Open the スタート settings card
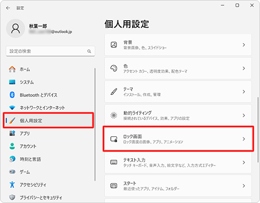260x203 pixels. tap(178, 186)
